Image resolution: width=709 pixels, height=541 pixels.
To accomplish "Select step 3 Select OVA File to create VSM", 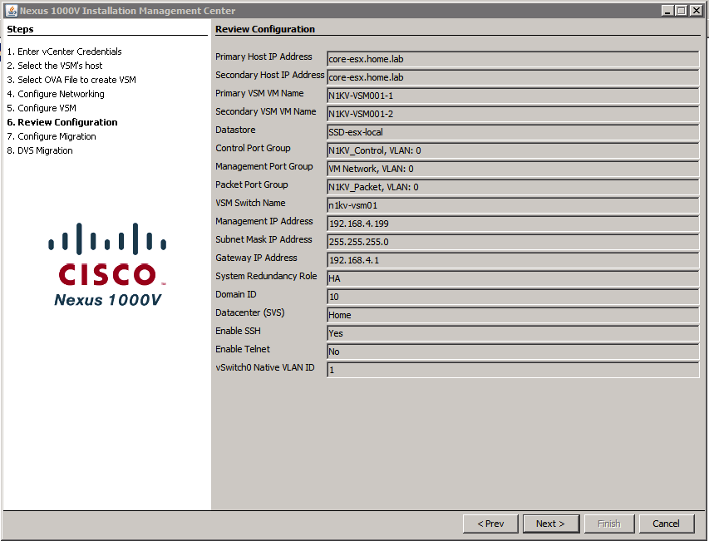I will click(71, 80).
